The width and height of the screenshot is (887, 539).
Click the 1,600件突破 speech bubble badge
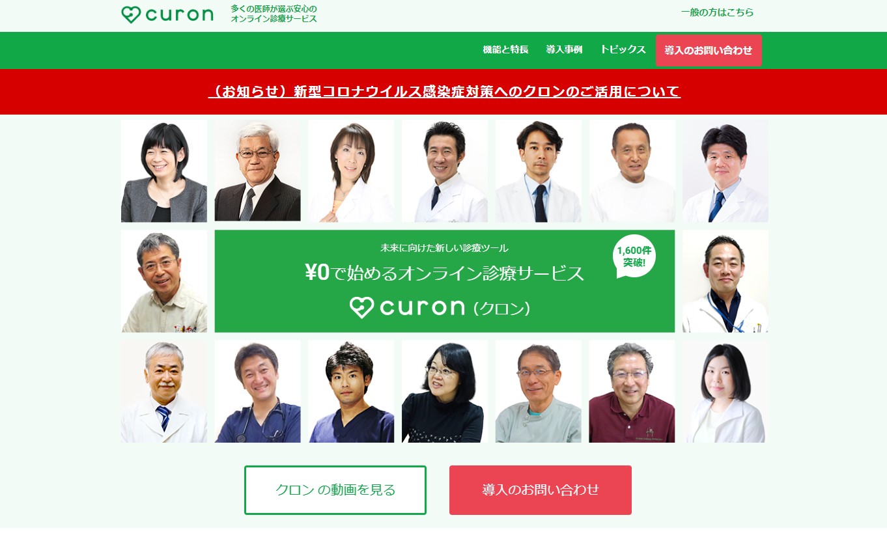point(634,256)
